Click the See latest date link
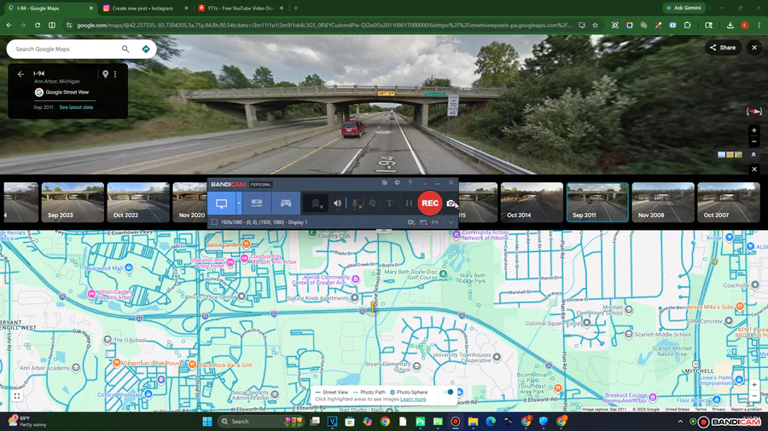Screen dimensions: 768x431 pyautogui.click(x=77, y=107)
